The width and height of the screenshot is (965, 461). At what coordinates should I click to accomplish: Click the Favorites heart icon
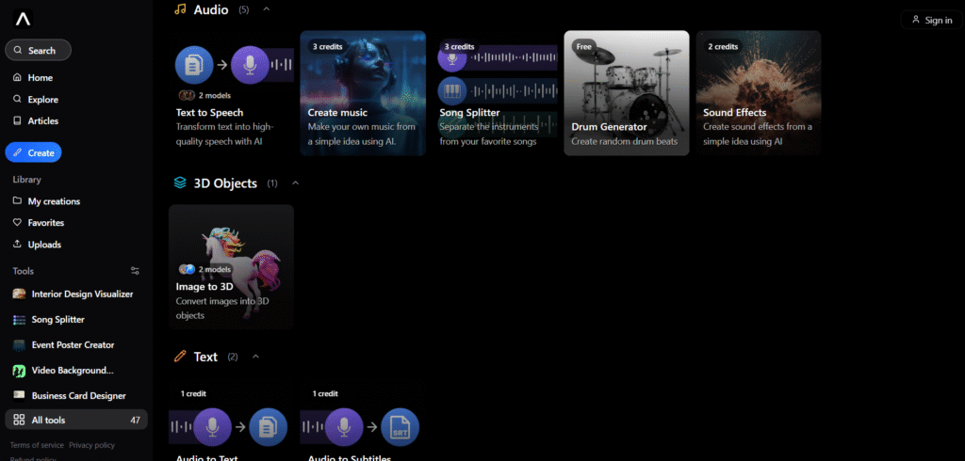pyautogui.click(x=17, y=223)
